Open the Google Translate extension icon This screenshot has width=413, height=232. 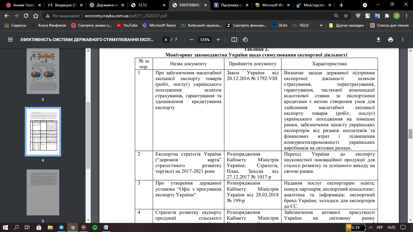[377, 16]
